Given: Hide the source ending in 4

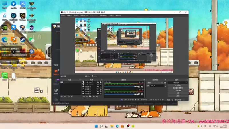Looking at the screenshot, I should click(x=98, y=89).
